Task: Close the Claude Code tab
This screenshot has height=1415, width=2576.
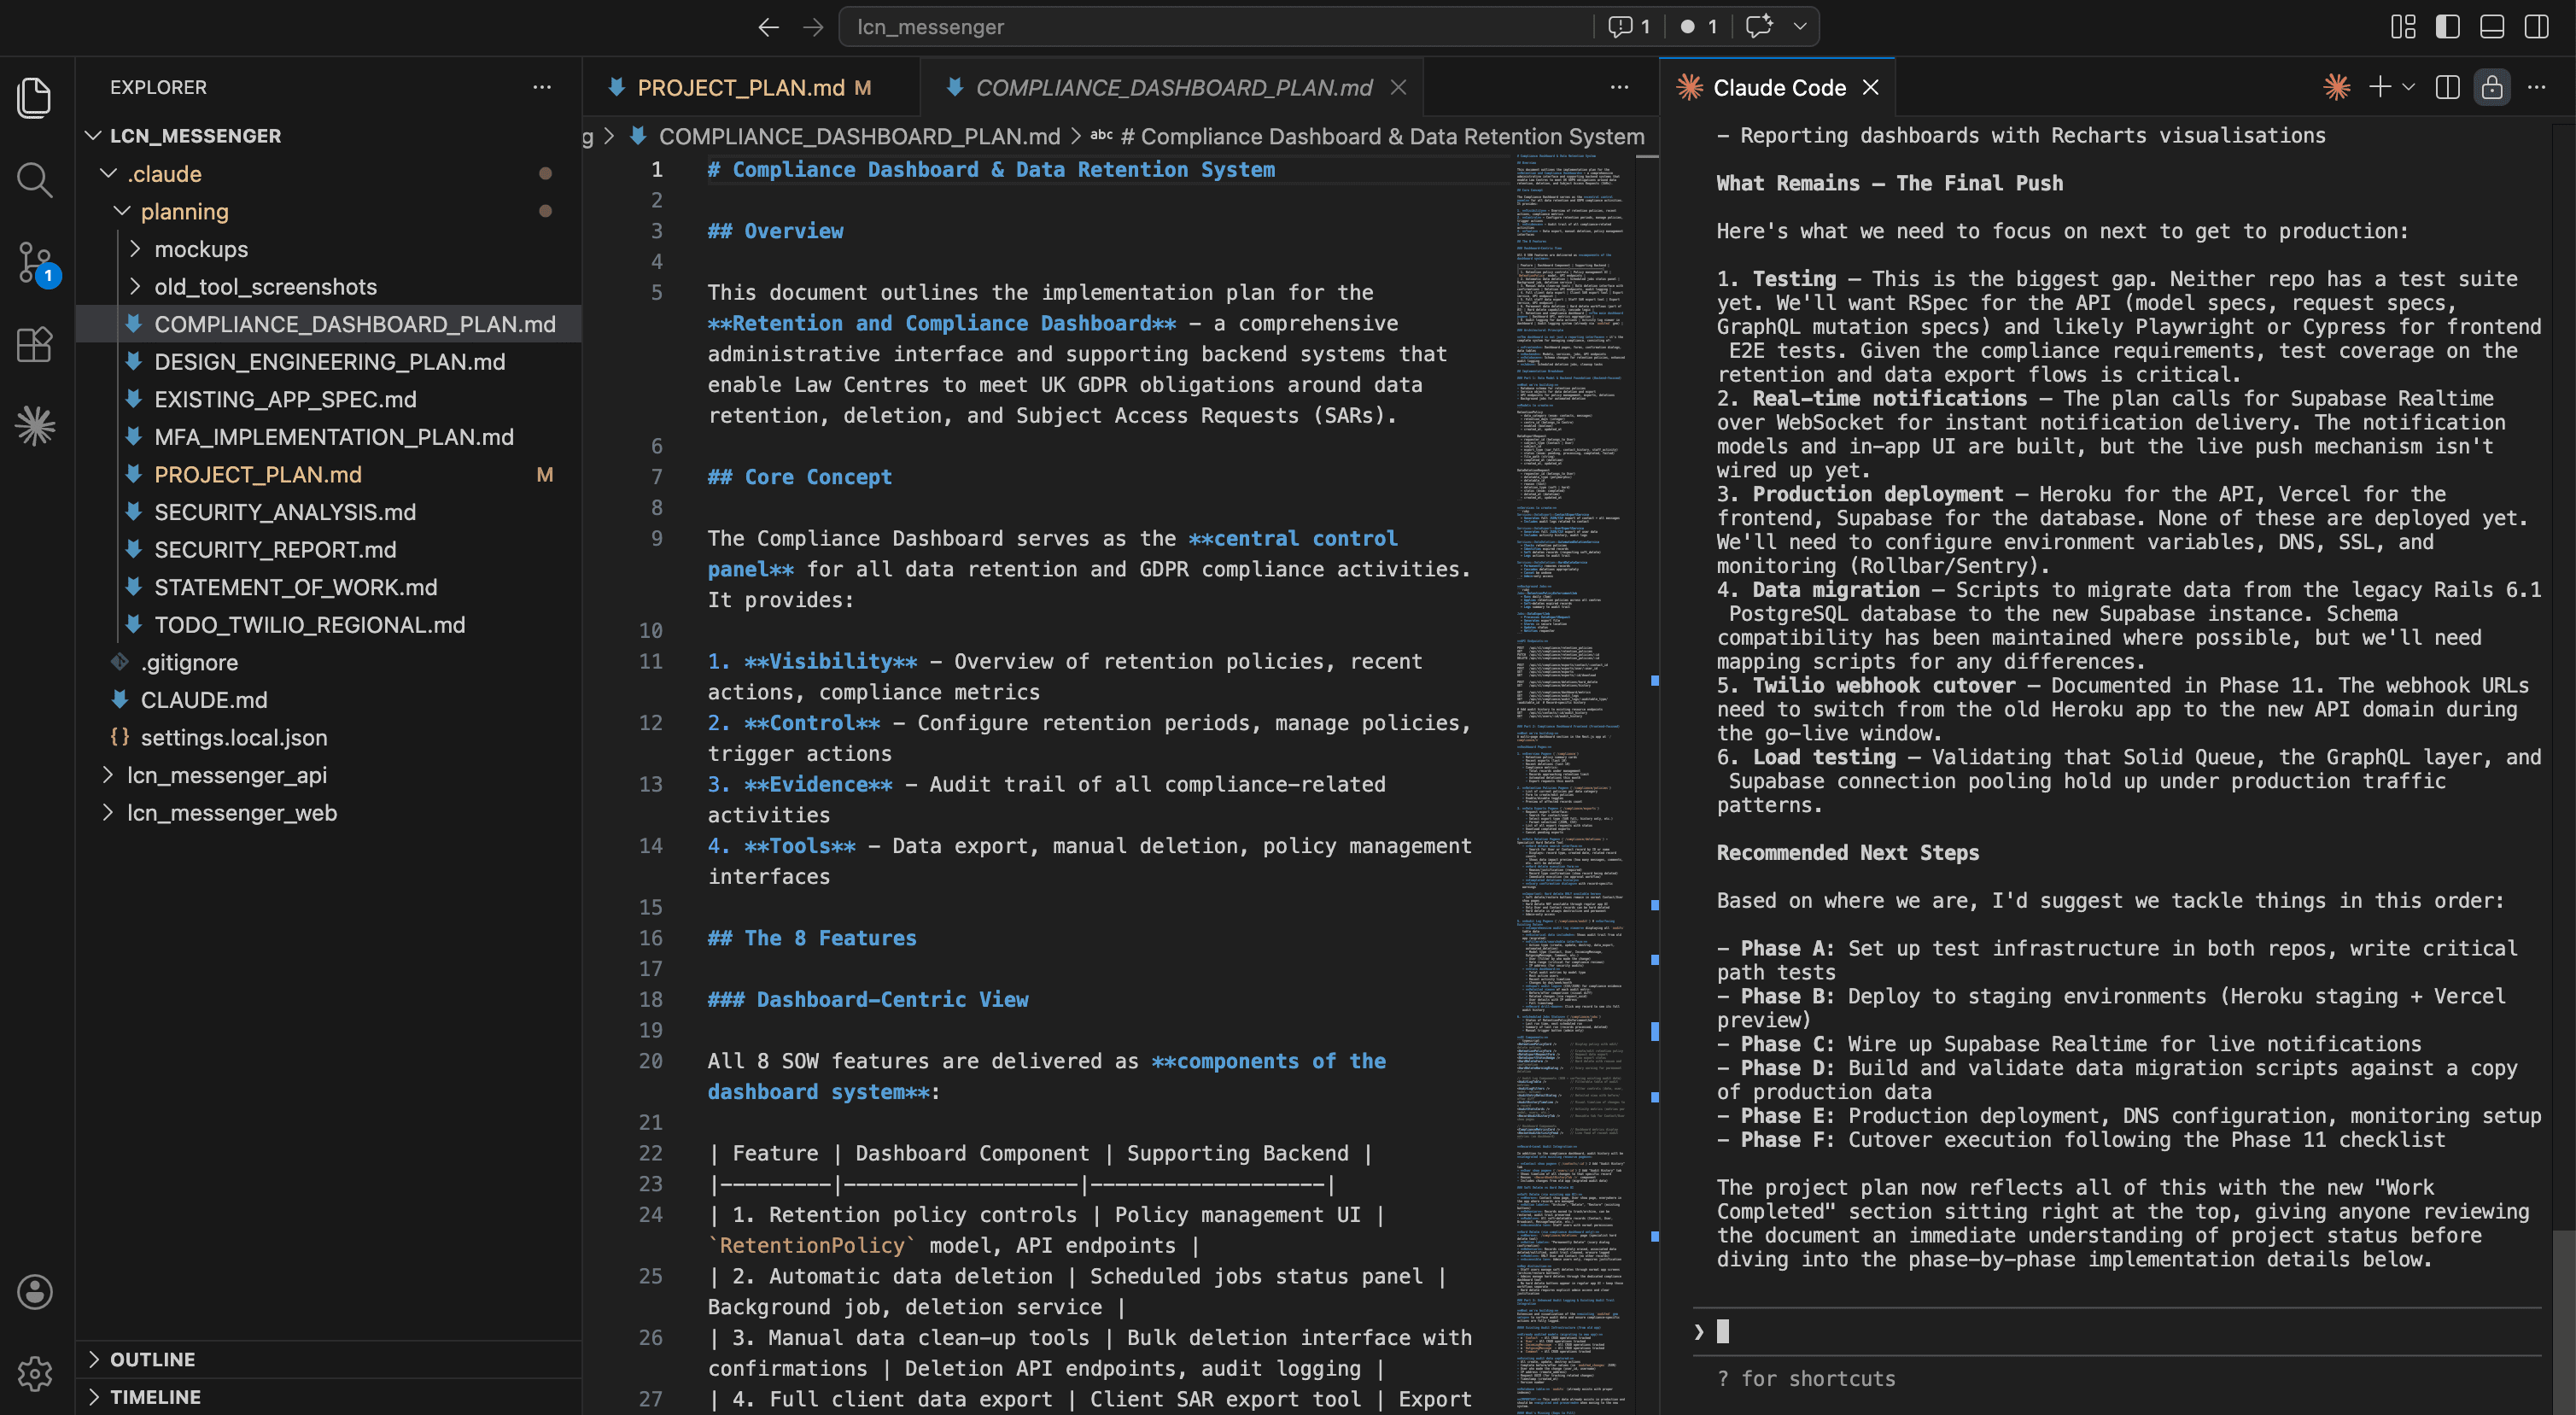Action: [1871, 88]
